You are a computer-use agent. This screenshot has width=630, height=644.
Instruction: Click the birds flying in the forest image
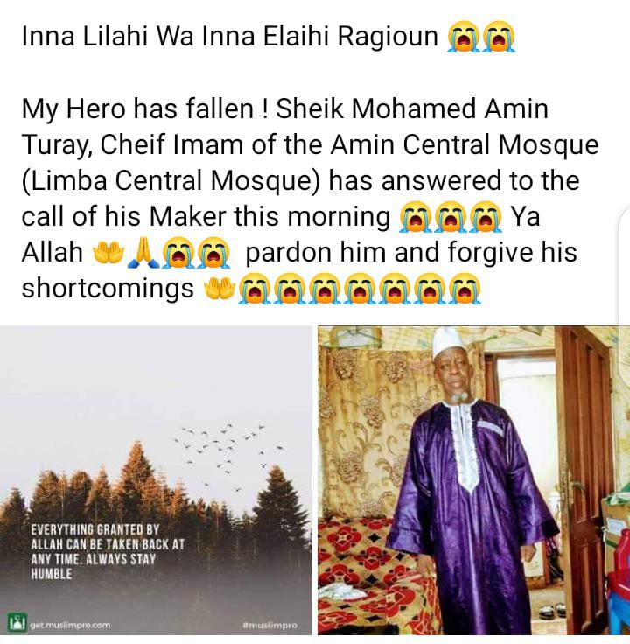click(227, 454)
